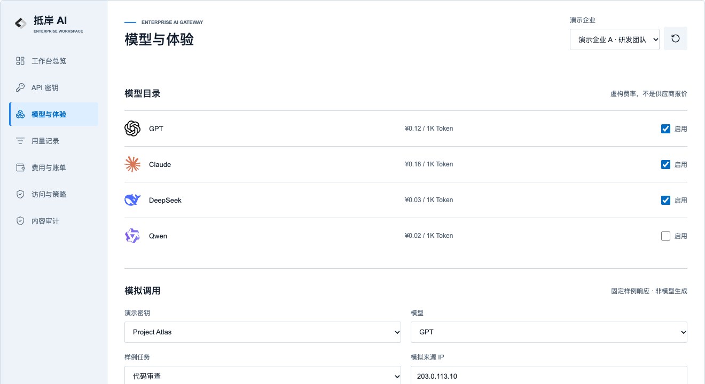Image resolution: width=705 pixels, height=384 pixels.
Task: Click the 虚构费率，不是供应商报价 note
Action: tap(649, 94)
